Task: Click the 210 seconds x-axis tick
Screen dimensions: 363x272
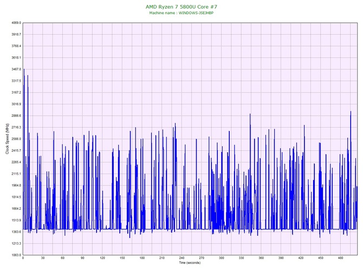Action: tap(162, 258)
